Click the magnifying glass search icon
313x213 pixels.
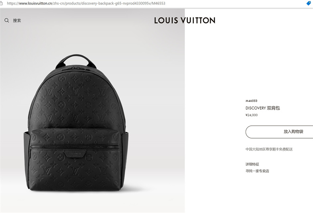6,20
